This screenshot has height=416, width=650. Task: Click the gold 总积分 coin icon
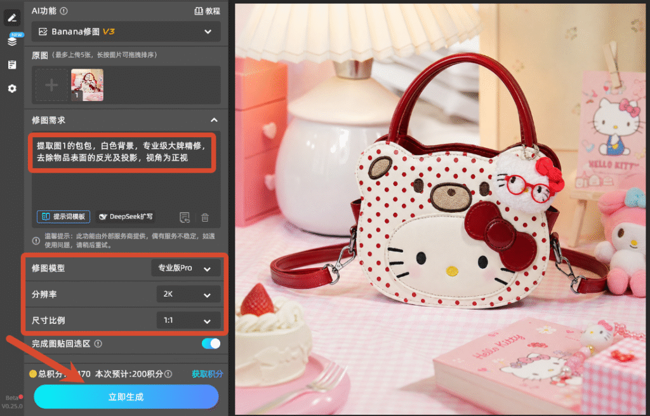click(33, 373)
